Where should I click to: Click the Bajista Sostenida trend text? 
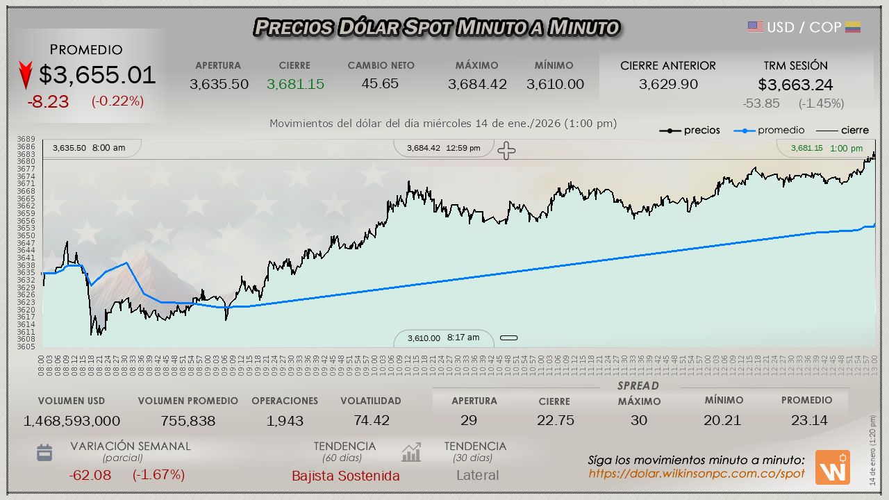click(x=345, y=476)
